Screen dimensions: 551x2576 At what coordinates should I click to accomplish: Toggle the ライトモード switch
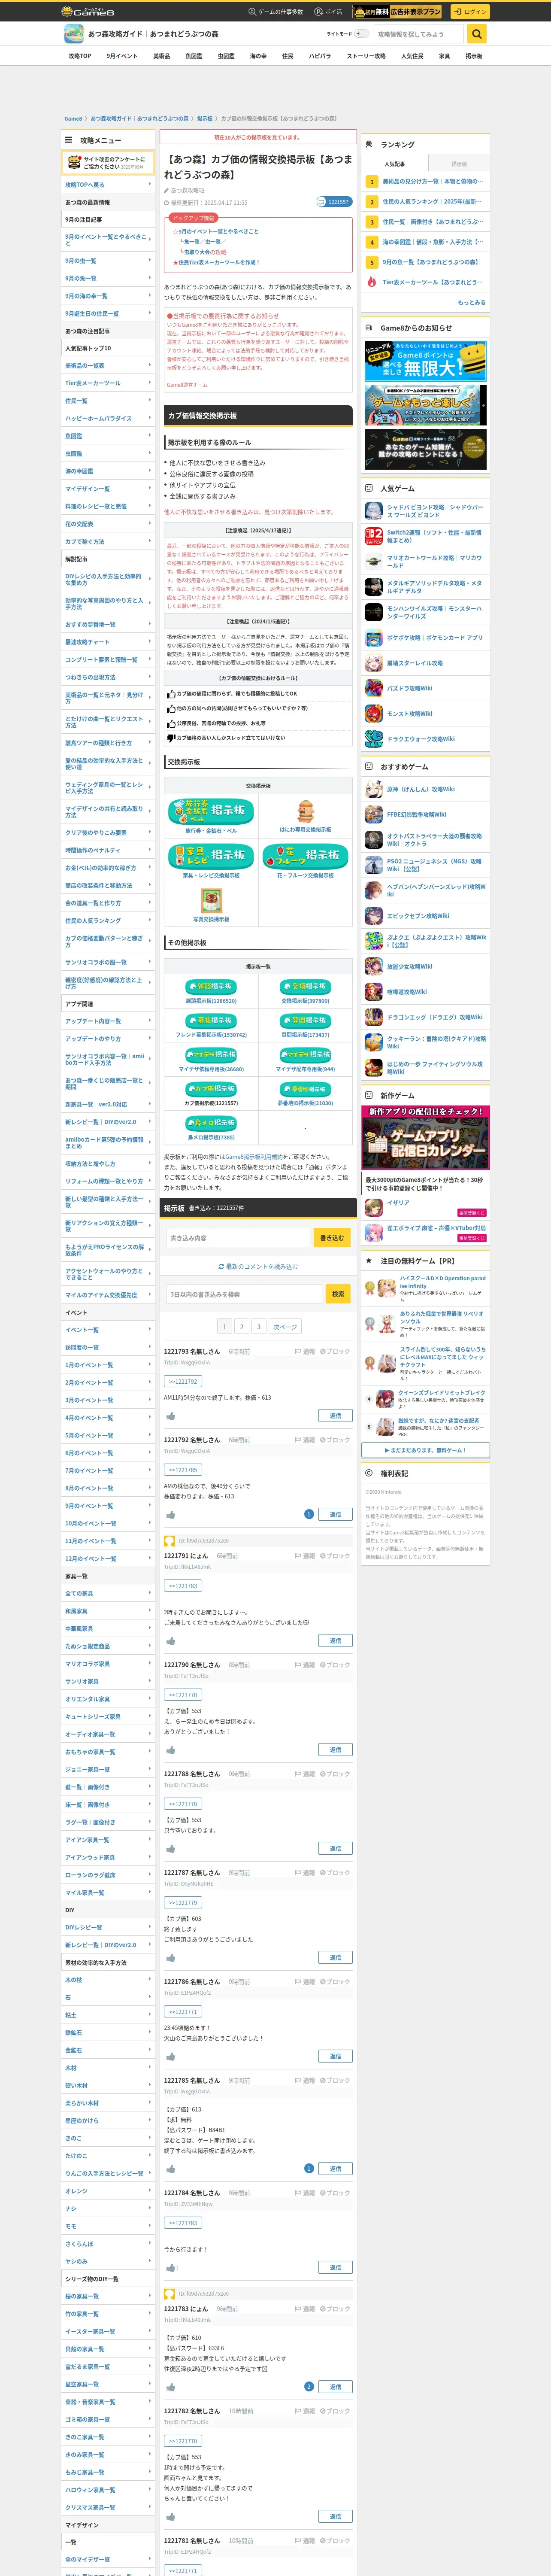coord(361,34)
